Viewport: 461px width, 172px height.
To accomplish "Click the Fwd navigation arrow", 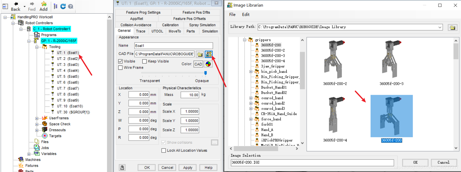I will click(x=32, y=4).
